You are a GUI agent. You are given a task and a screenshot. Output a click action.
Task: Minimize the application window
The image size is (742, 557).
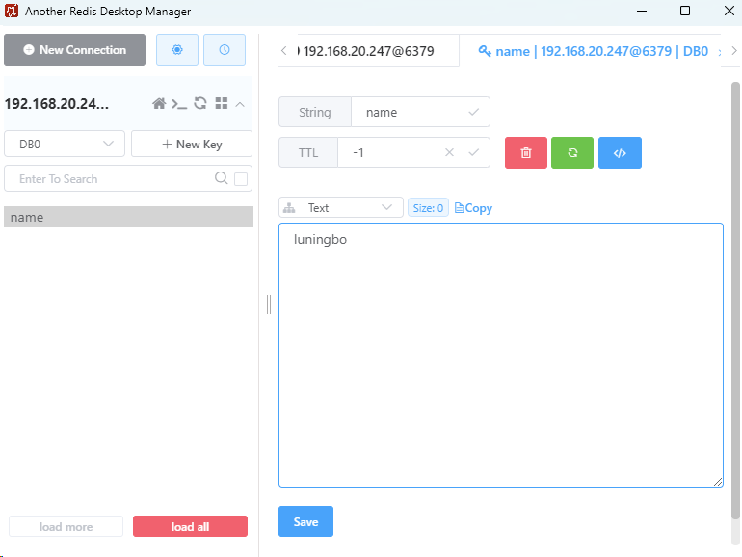[642, 11]
